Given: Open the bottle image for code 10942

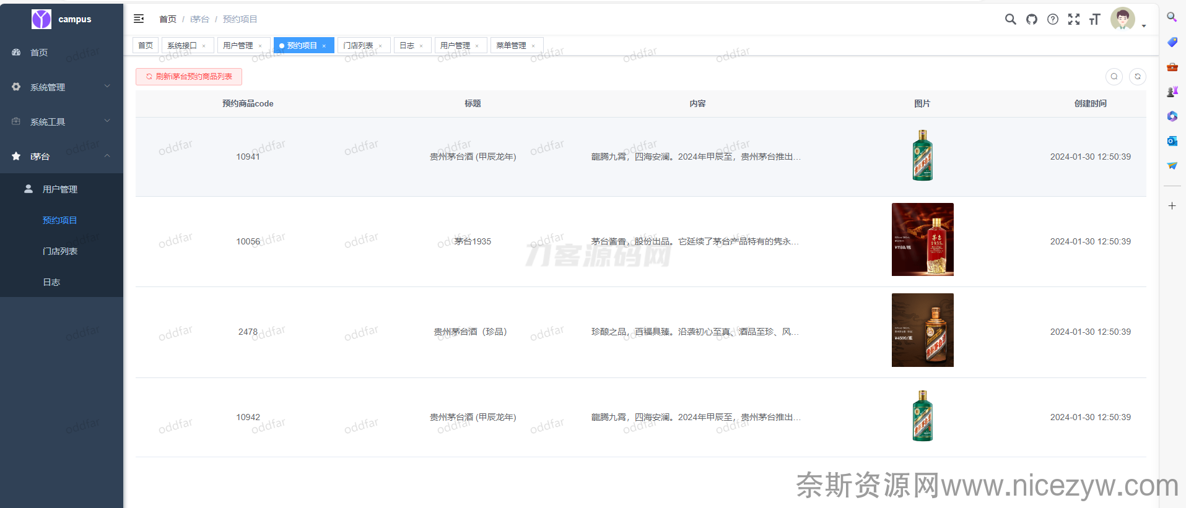Looking at the screenshot, I should click(x=923, y=416).
